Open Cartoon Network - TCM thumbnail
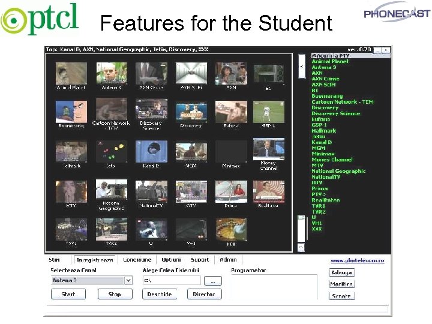Viewport: 432px width, 324px height. click(112, 109)
